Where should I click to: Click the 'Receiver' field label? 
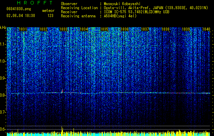pos(69,12)
